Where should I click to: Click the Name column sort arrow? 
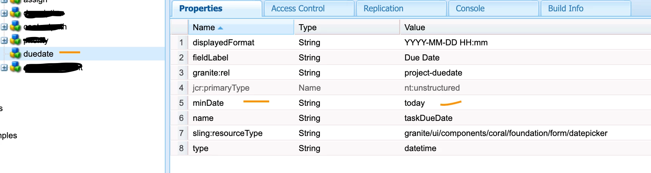[221, 28]
